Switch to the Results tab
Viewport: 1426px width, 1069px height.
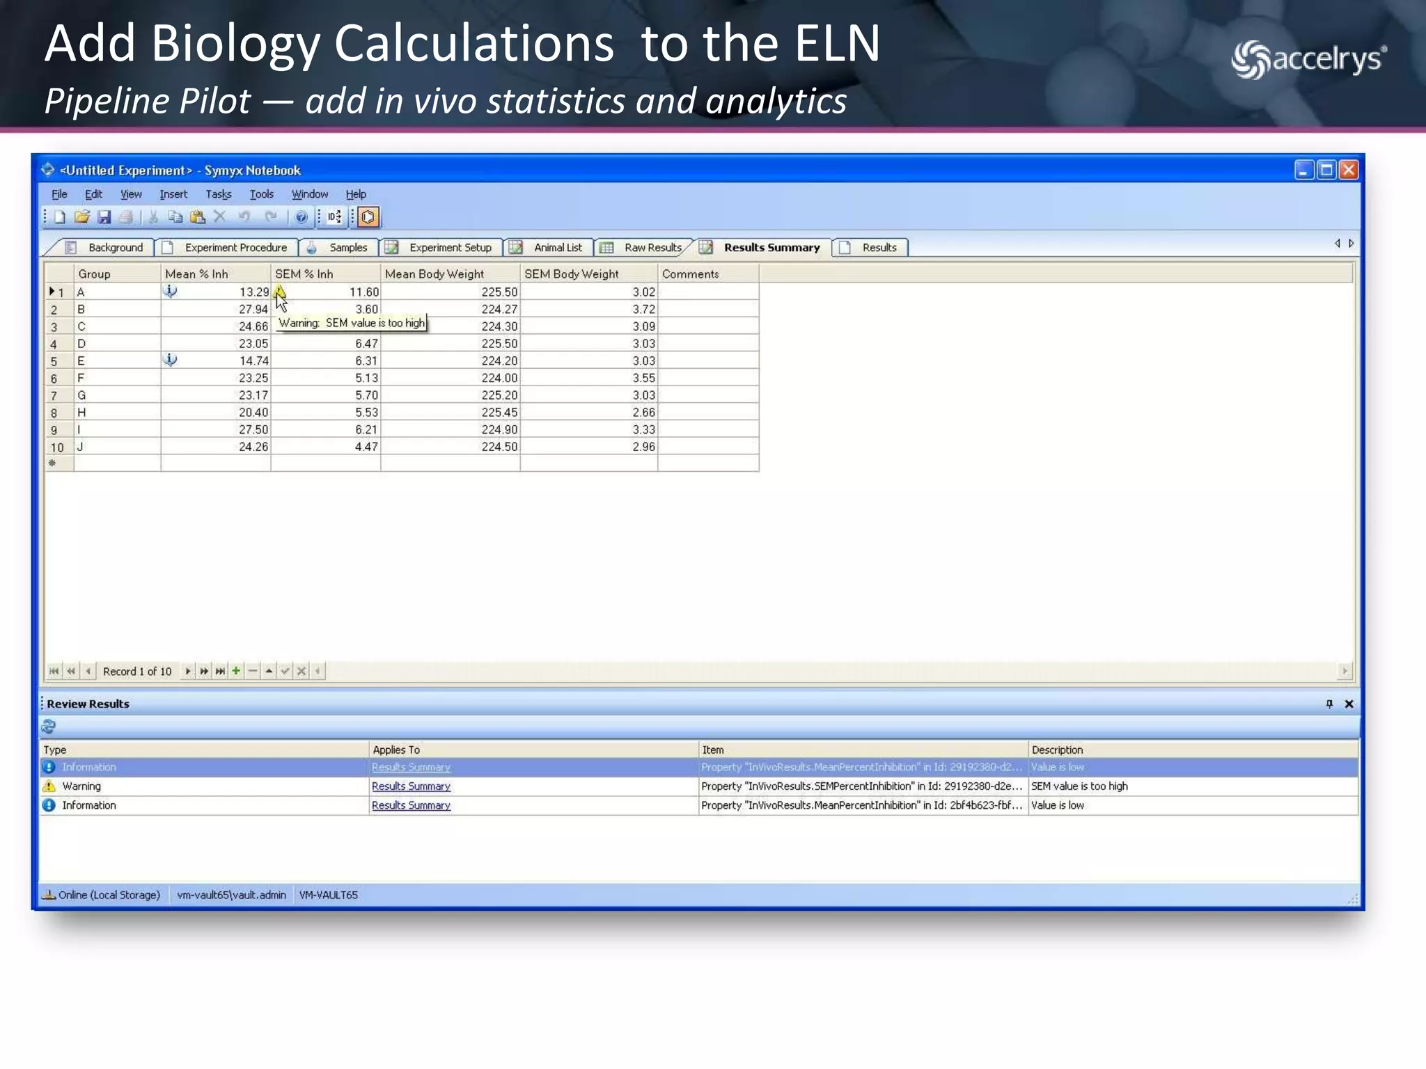tap(870, 247)
